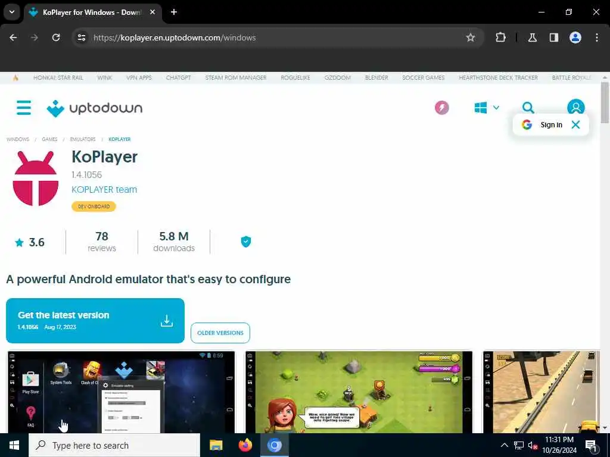The height and width of the screenshot is (457, 610).
Task: Click the 3.6 star rating
Action: point(30,242)
